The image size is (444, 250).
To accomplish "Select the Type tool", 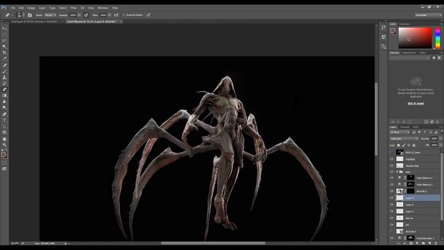I will point(4,120).
